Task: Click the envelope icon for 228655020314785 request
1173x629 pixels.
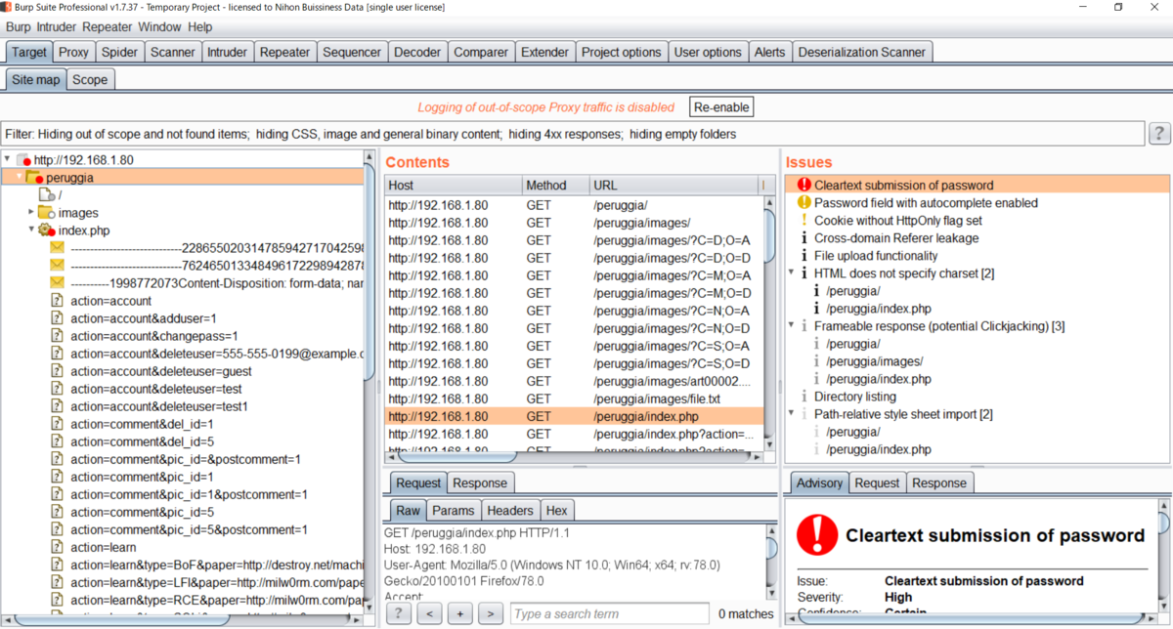Action: [57, 248]
